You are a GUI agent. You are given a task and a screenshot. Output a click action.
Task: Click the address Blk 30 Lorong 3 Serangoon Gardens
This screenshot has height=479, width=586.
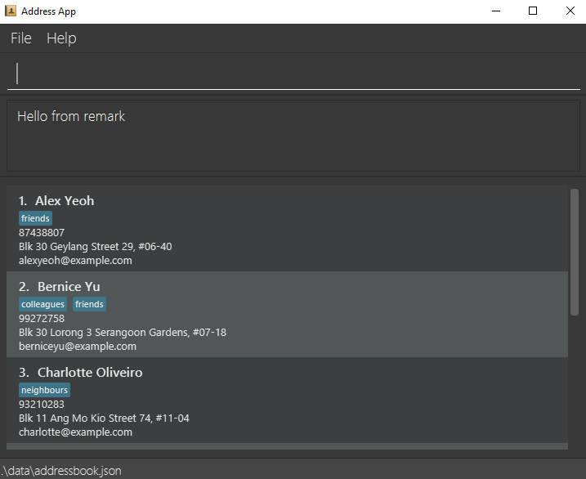point(123,333)
